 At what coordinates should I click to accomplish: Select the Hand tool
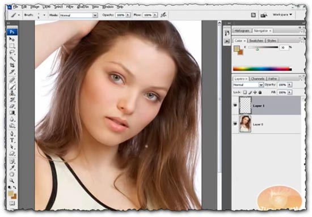point(12,175)
